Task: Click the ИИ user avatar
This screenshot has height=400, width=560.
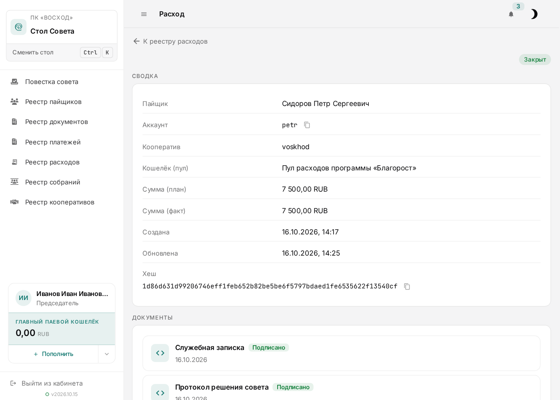Action: (24, 298)
